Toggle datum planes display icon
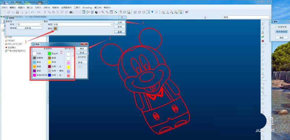The width and height of the screenshot is (290, 140). pyautogui.click(x=163, y=12)
